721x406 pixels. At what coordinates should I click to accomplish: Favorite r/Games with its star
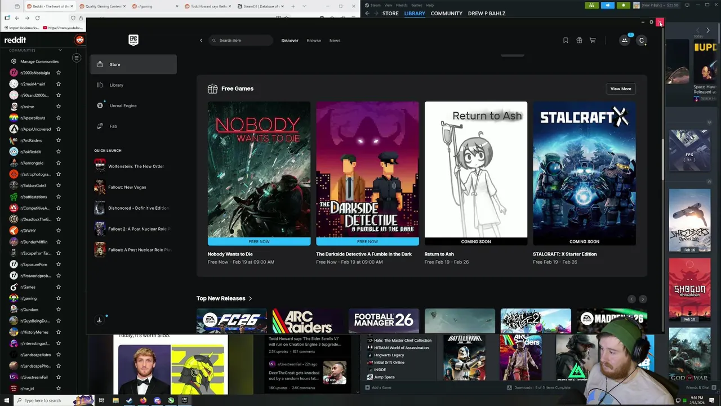pos(58,287)
